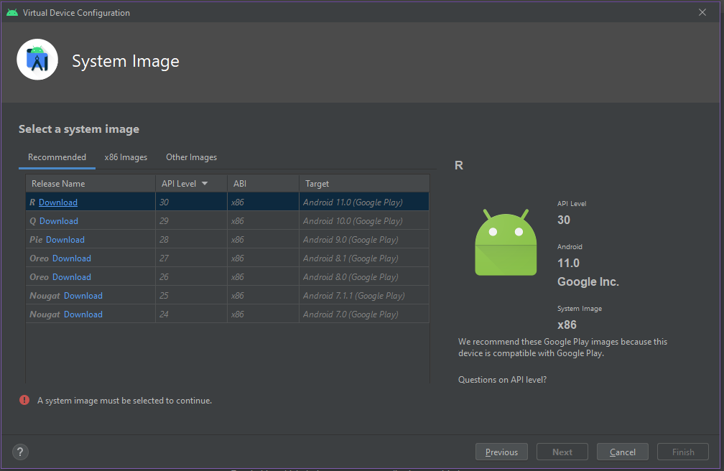The height and width of the screenshot is (471, 724).
Task: Select the Recommended tab
Action: click(x=57, y=157)
